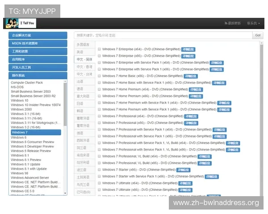Switch to the 中文 - 香港 tab
The height and width of the screenshot is (214, 268).
coord(84,67)
